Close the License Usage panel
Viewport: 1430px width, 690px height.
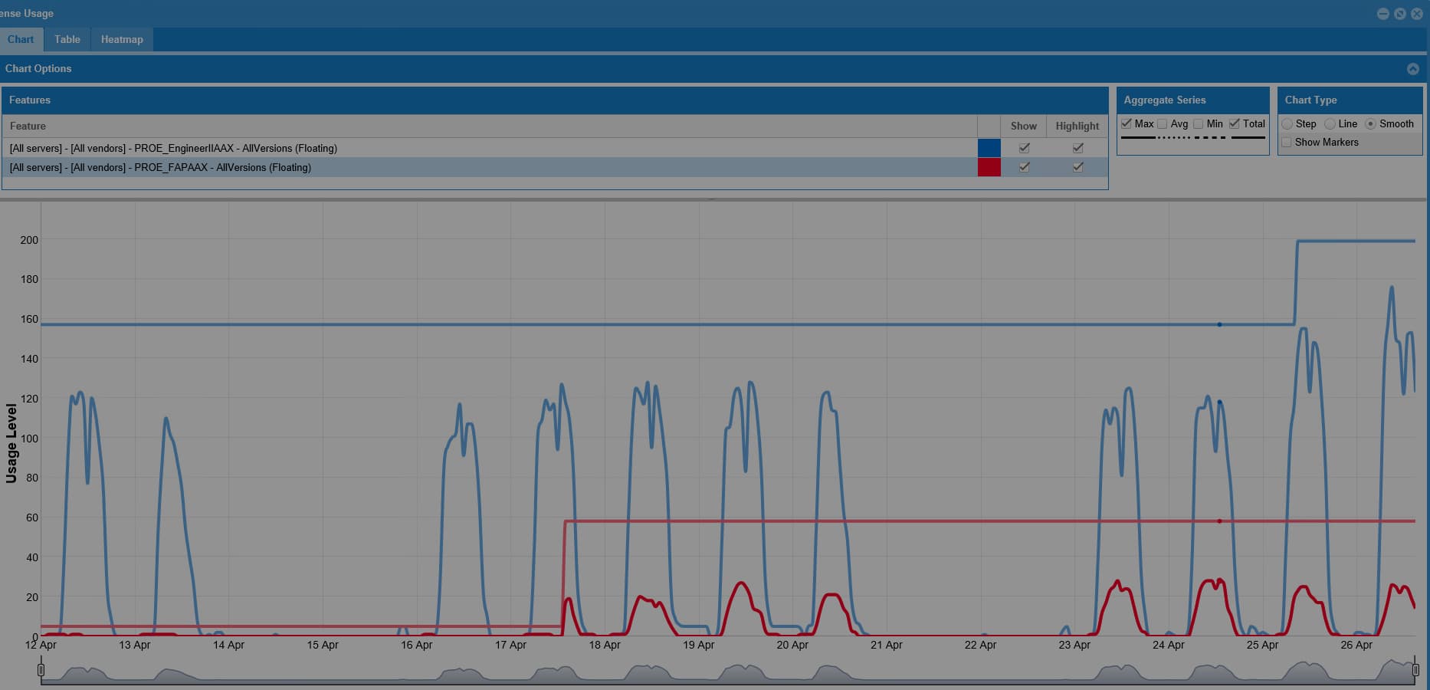click(1416, 14)
